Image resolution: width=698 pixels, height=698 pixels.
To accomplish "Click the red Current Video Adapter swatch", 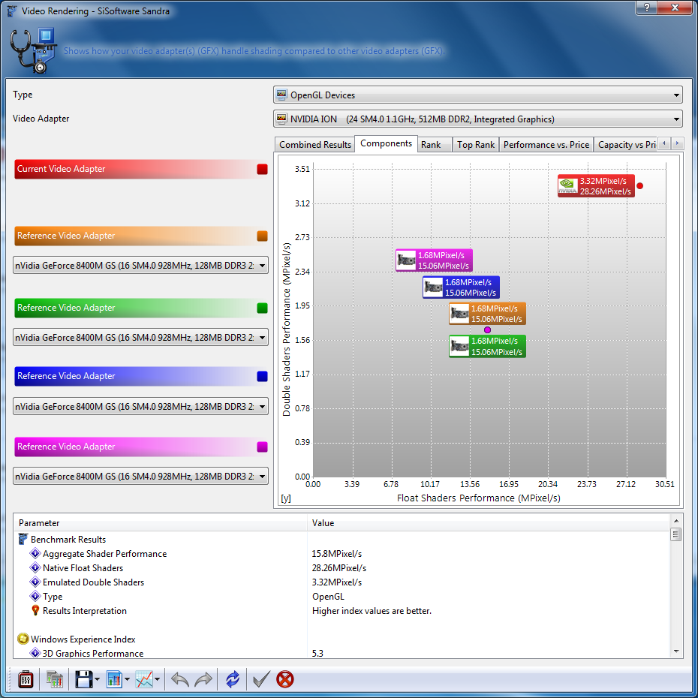I will (262, 169).
